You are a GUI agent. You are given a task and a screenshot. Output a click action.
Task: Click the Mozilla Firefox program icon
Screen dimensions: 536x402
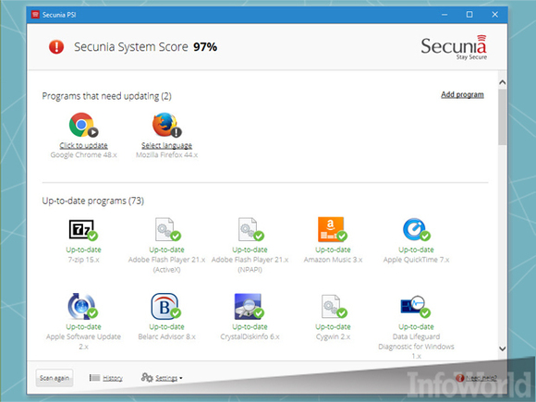(x=166, y=125)
